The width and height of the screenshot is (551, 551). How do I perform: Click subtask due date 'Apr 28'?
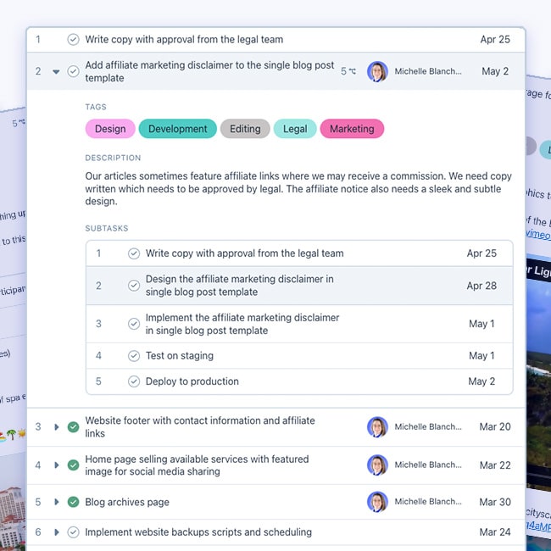pyautogui.click(x=481, y=286)
